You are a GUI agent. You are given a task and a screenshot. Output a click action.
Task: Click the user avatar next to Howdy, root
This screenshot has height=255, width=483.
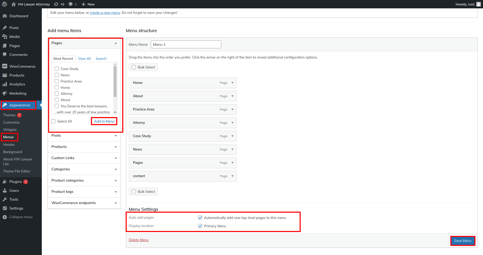[479, 4]
